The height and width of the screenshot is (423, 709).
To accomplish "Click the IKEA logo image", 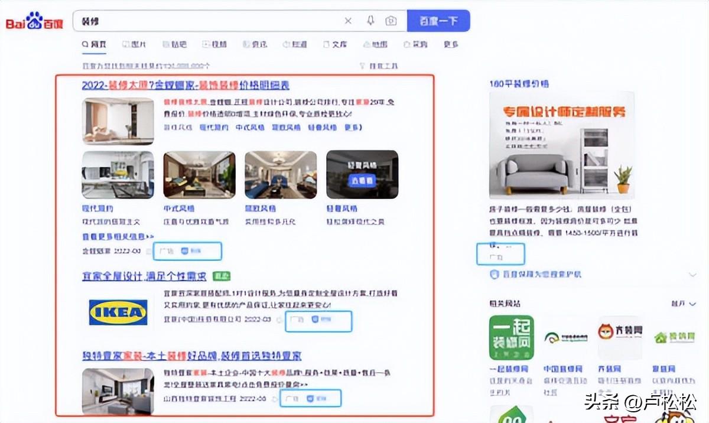I will (118, 312).
